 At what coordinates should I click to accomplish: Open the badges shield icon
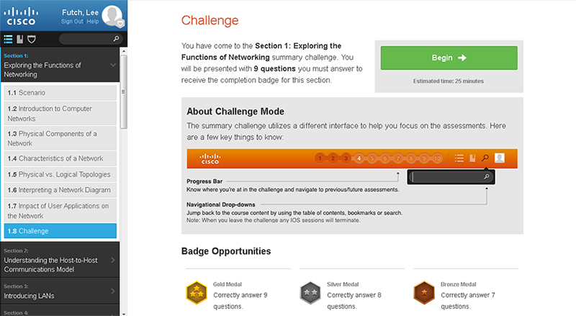pos(31,39)
